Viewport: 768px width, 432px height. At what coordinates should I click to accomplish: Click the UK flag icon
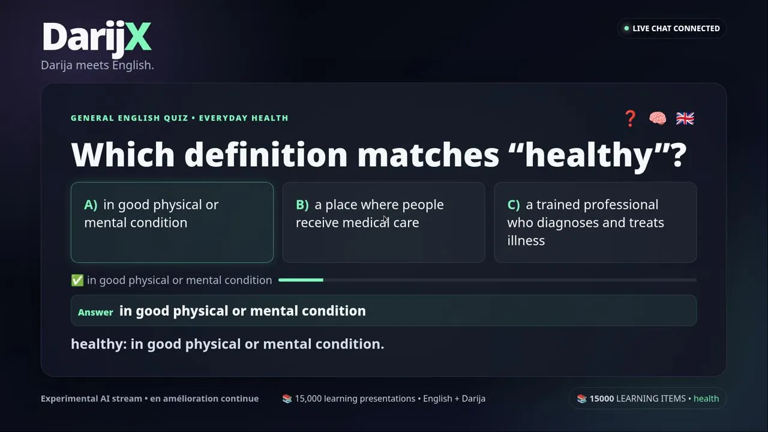tap(685, 118)
